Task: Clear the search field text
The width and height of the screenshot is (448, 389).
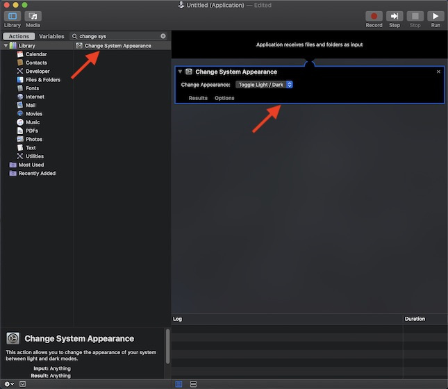Action: 163,36
